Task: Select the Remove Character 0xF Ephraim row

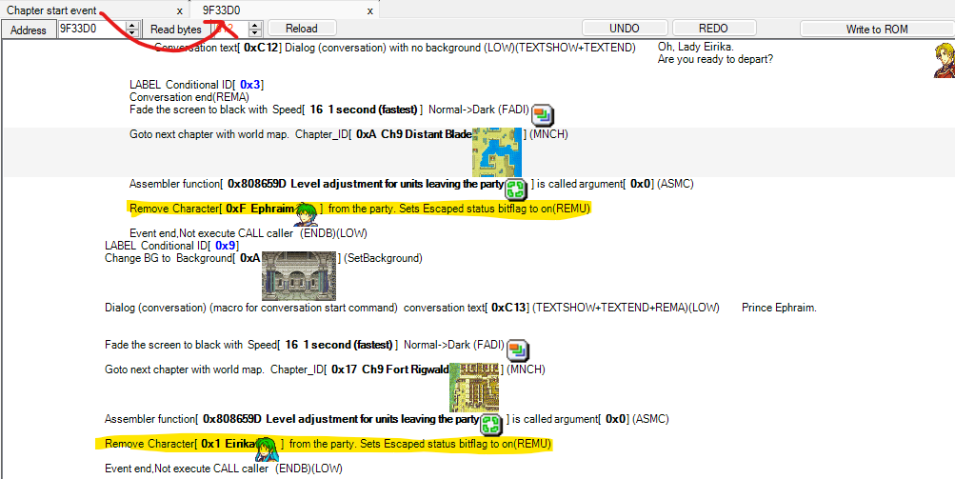Action: (x=360, y=209)
